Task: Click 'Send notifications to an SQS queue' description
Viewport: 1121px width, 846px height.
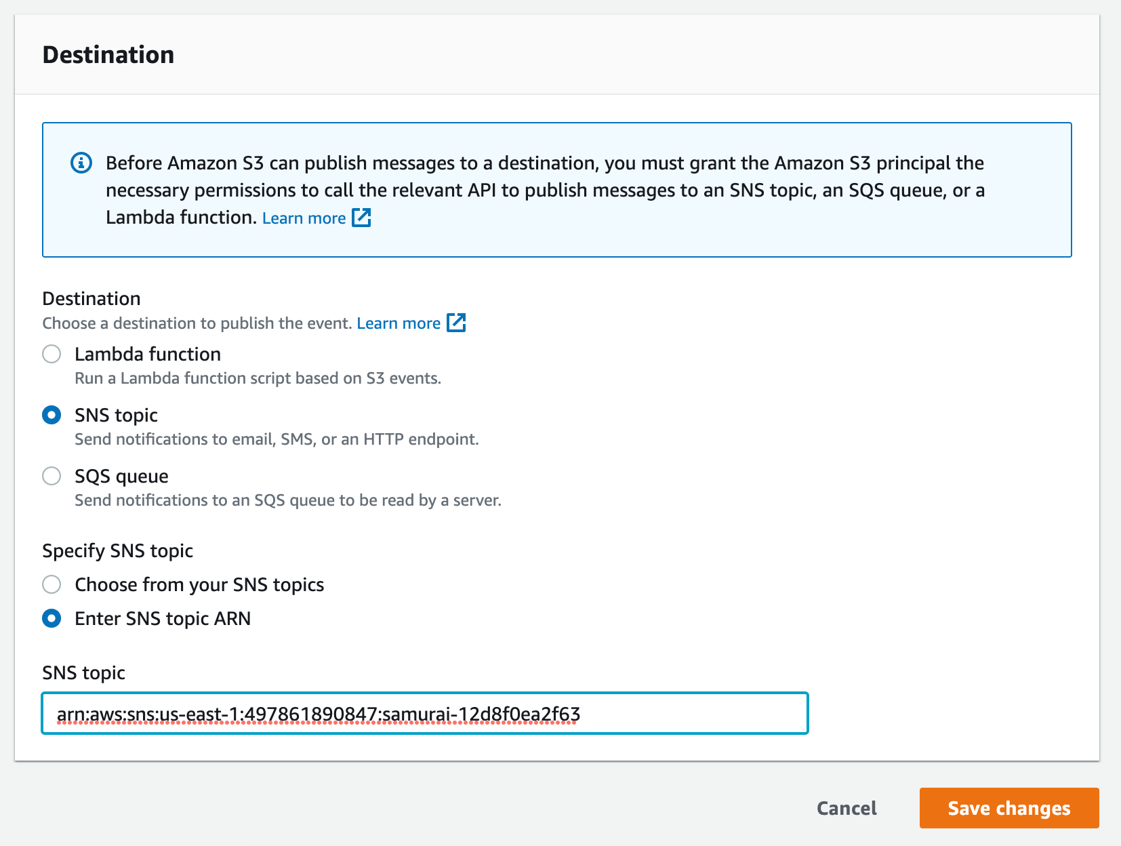Action: click(x=288, y=500)
